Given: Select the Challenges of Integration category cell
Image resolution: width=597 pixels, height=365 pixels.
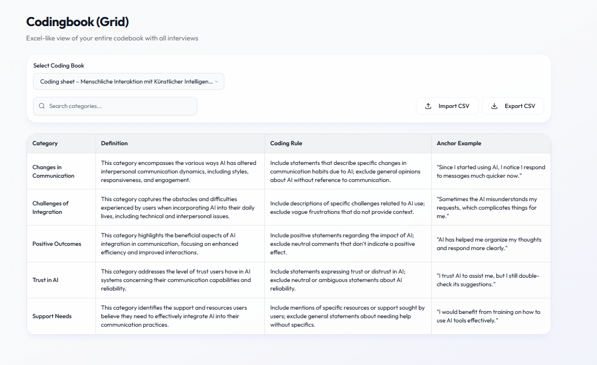Looking at the screenshot, I should coord(51,208).
